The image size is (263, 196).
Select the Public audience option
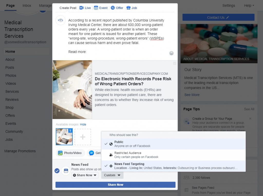173,144
